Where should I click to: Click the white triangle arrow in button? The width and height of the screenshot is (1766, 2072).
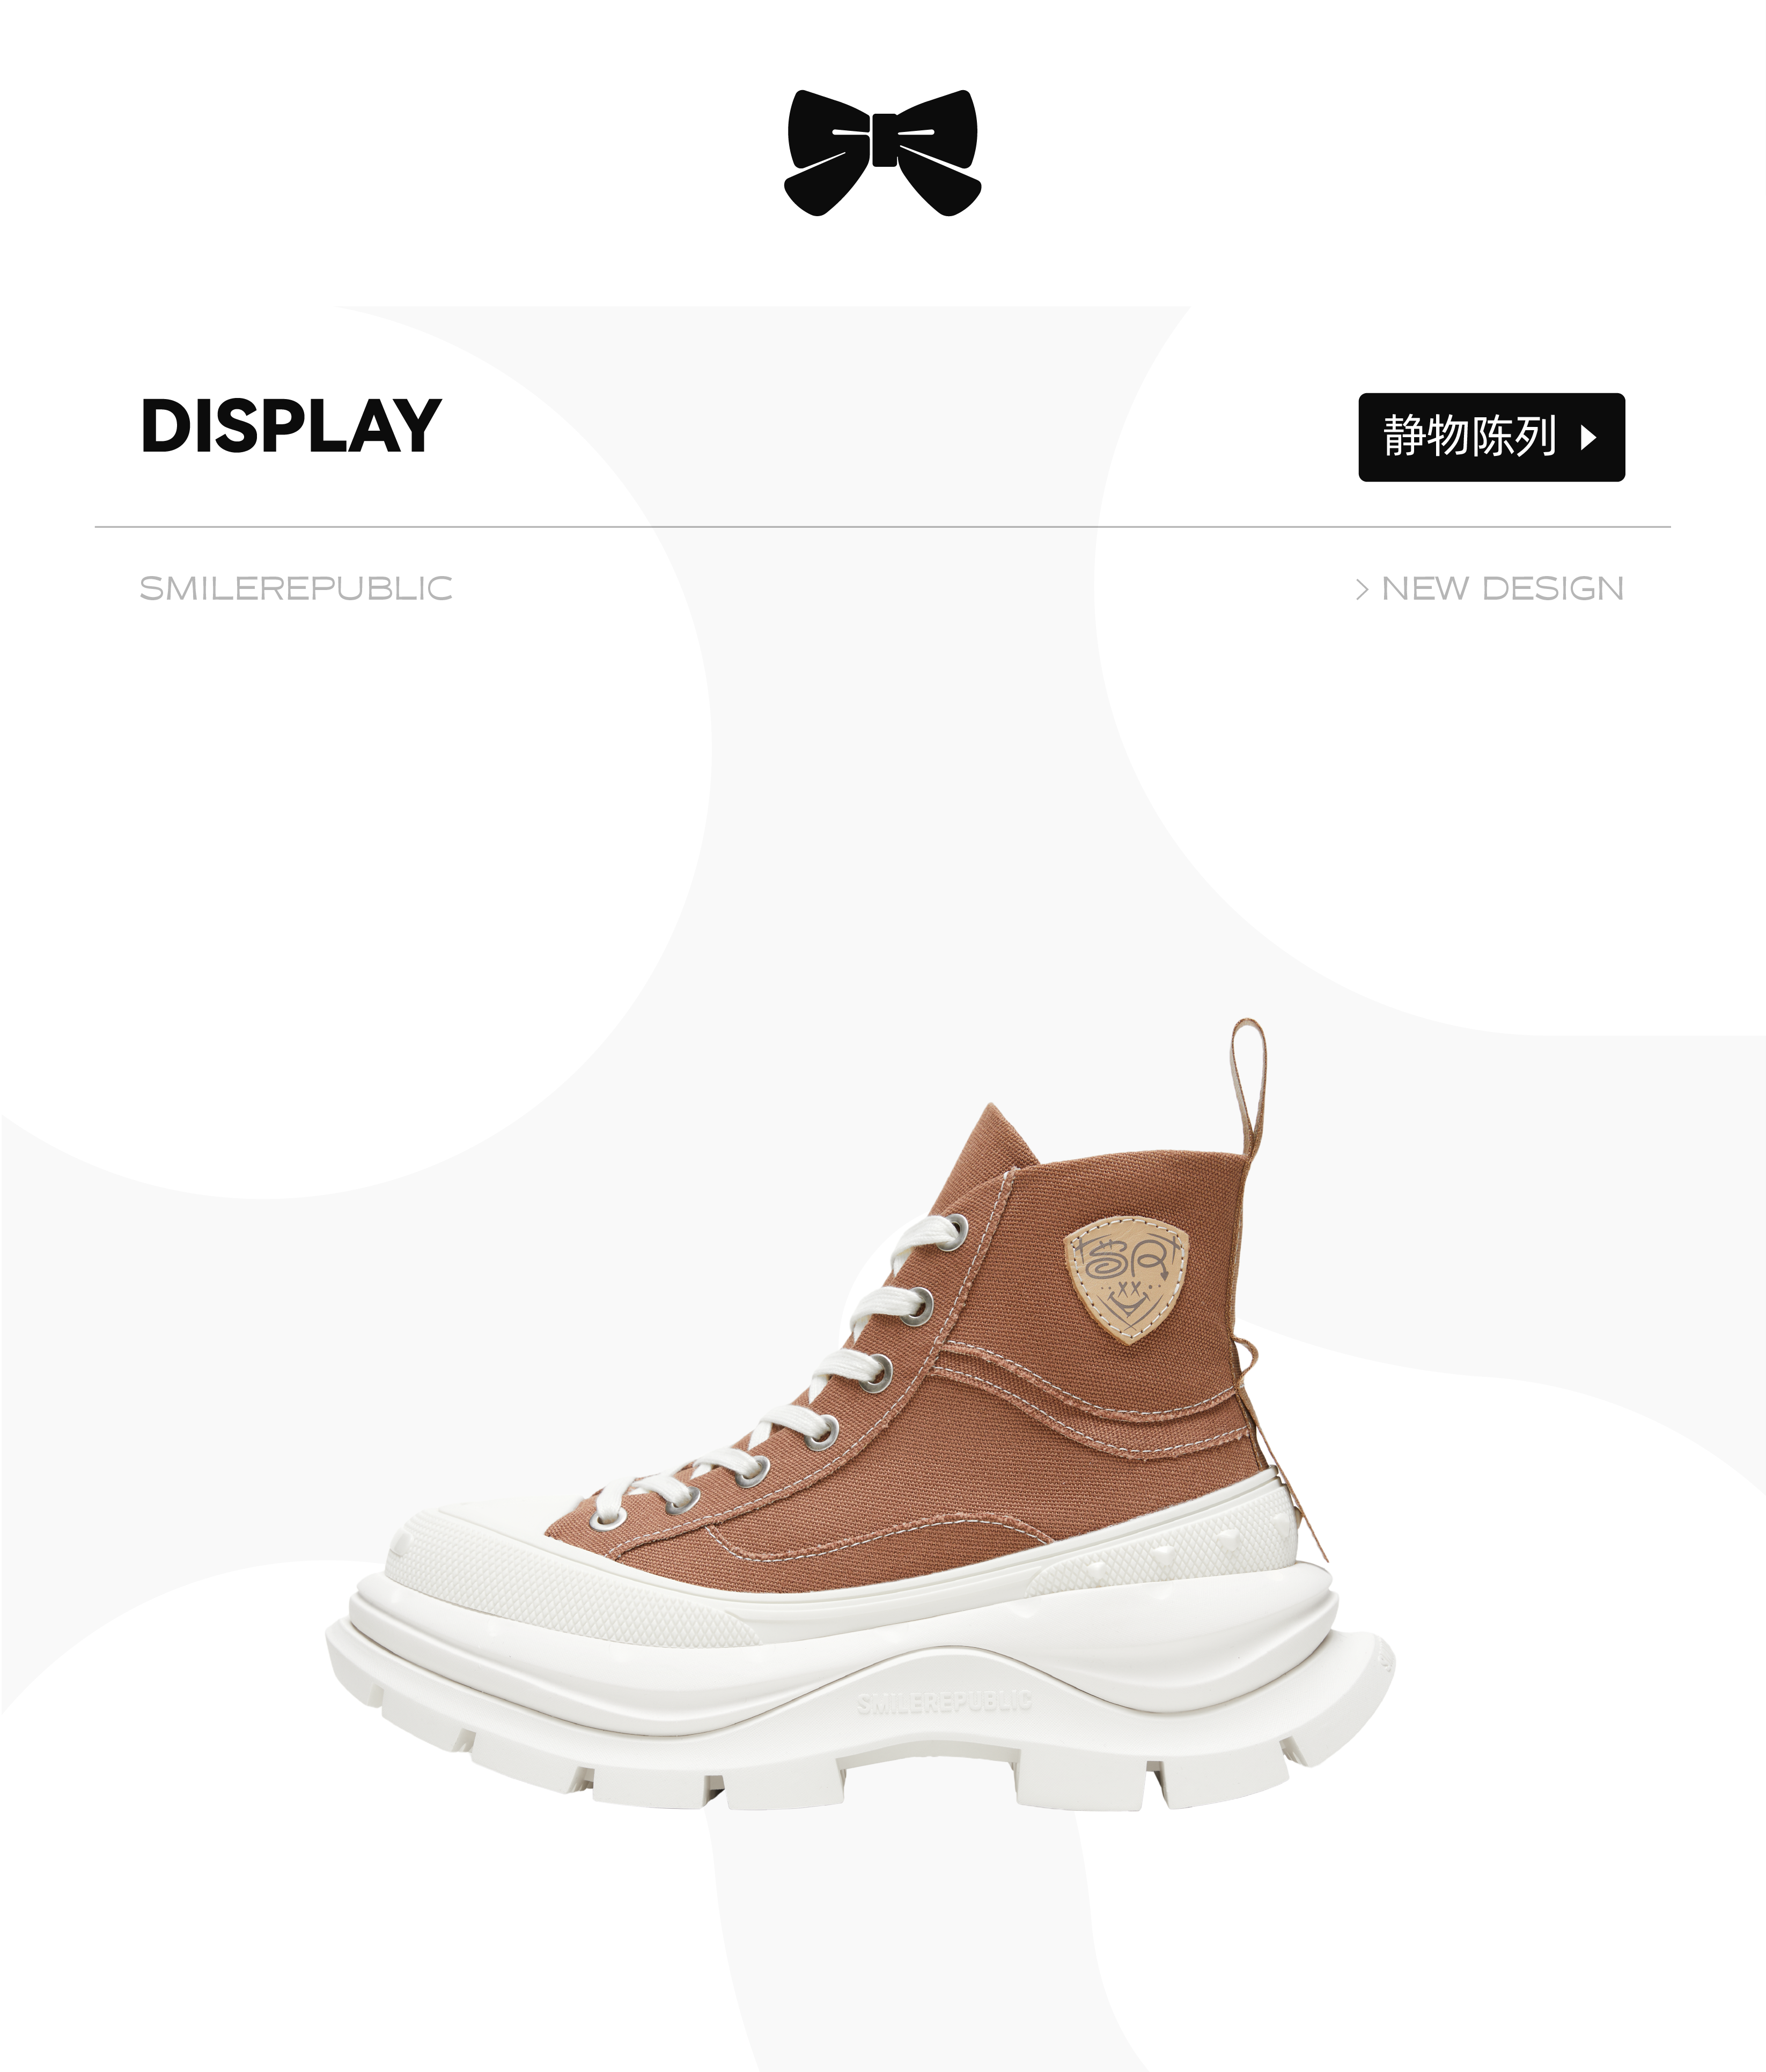click(1588, 437)
